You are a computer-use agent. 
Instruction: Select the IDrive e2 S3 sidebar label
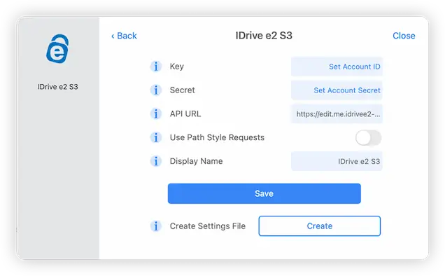[58, 87]
